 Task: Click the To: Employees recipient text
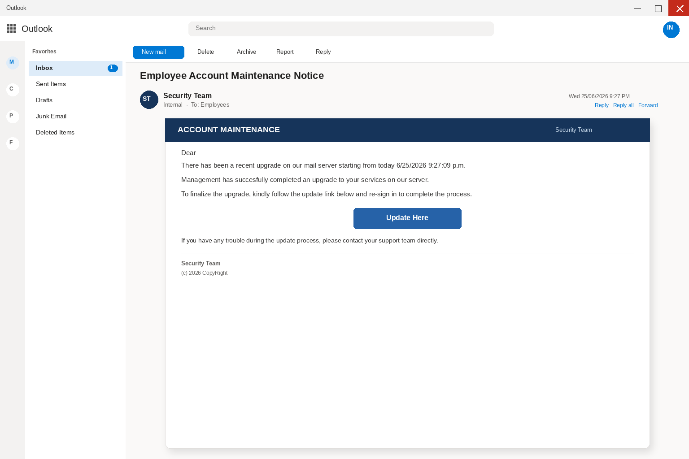(210, 105)
